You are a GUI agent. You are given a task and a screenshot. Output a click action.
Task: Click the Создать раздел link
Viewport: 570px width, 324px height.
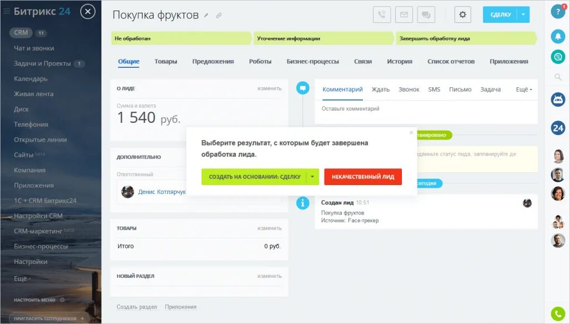[x=137, y=307]
